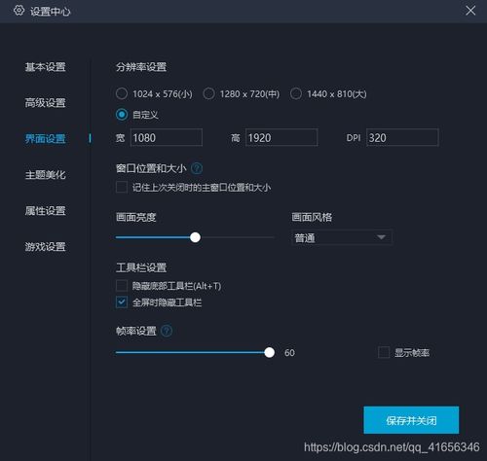
Task: Open the 画面风格 dropdown showing 普通
Action: (x=342, y=237)
